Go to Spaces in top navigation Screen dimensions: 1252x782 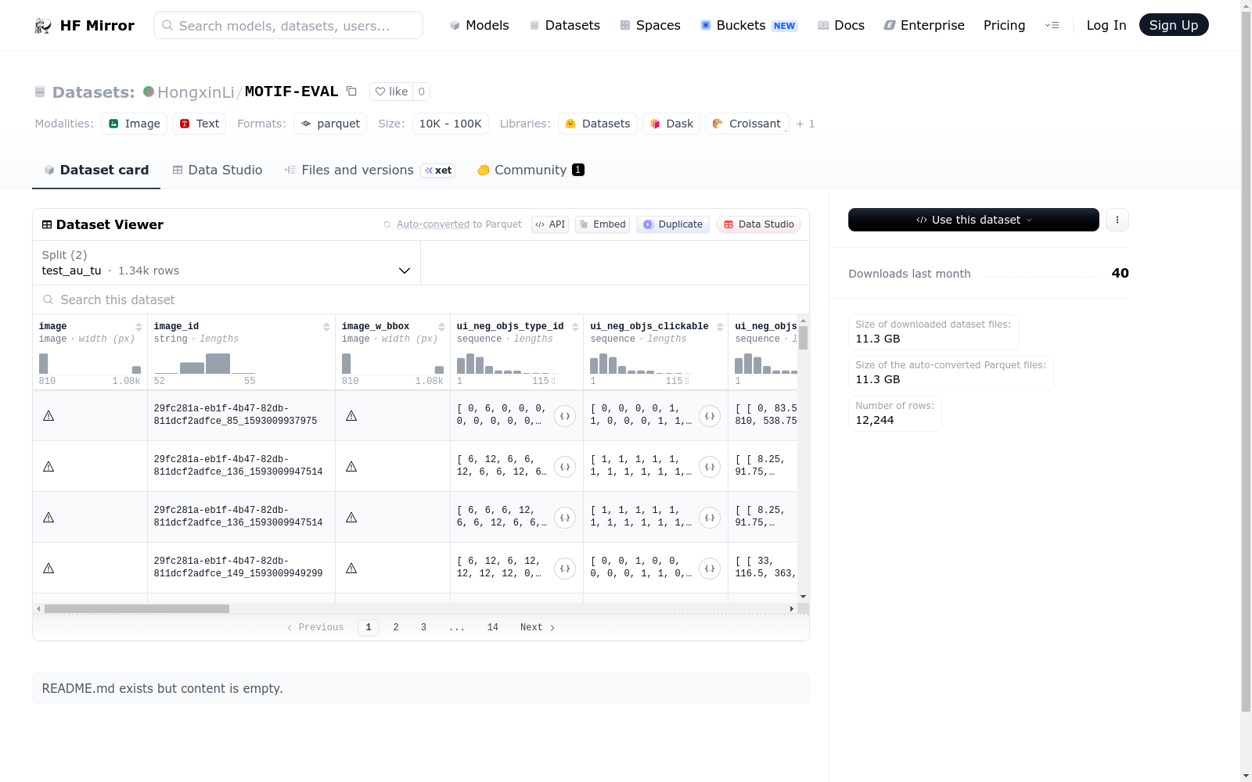coord(650,25)
